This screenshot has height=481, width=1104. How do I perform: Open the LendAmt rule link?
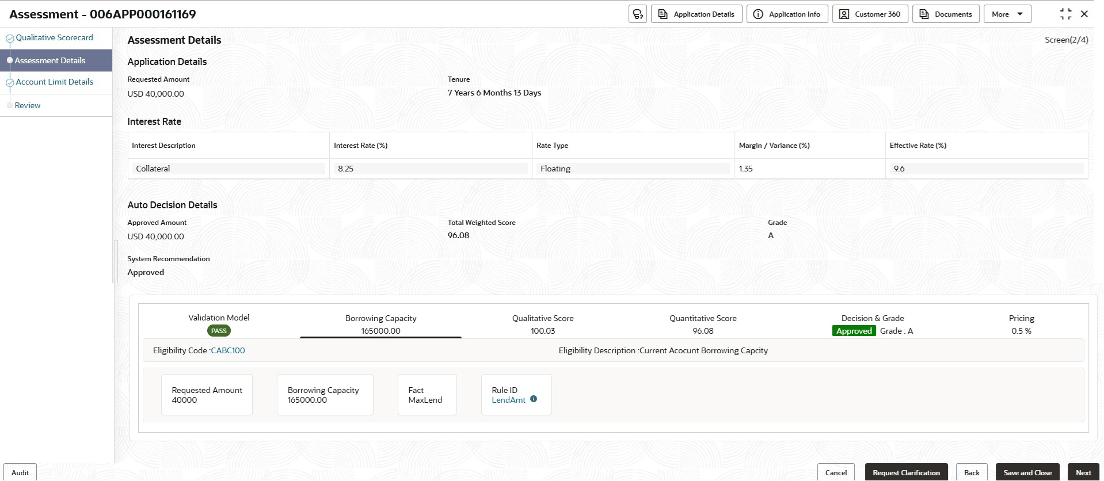[508, 400]
